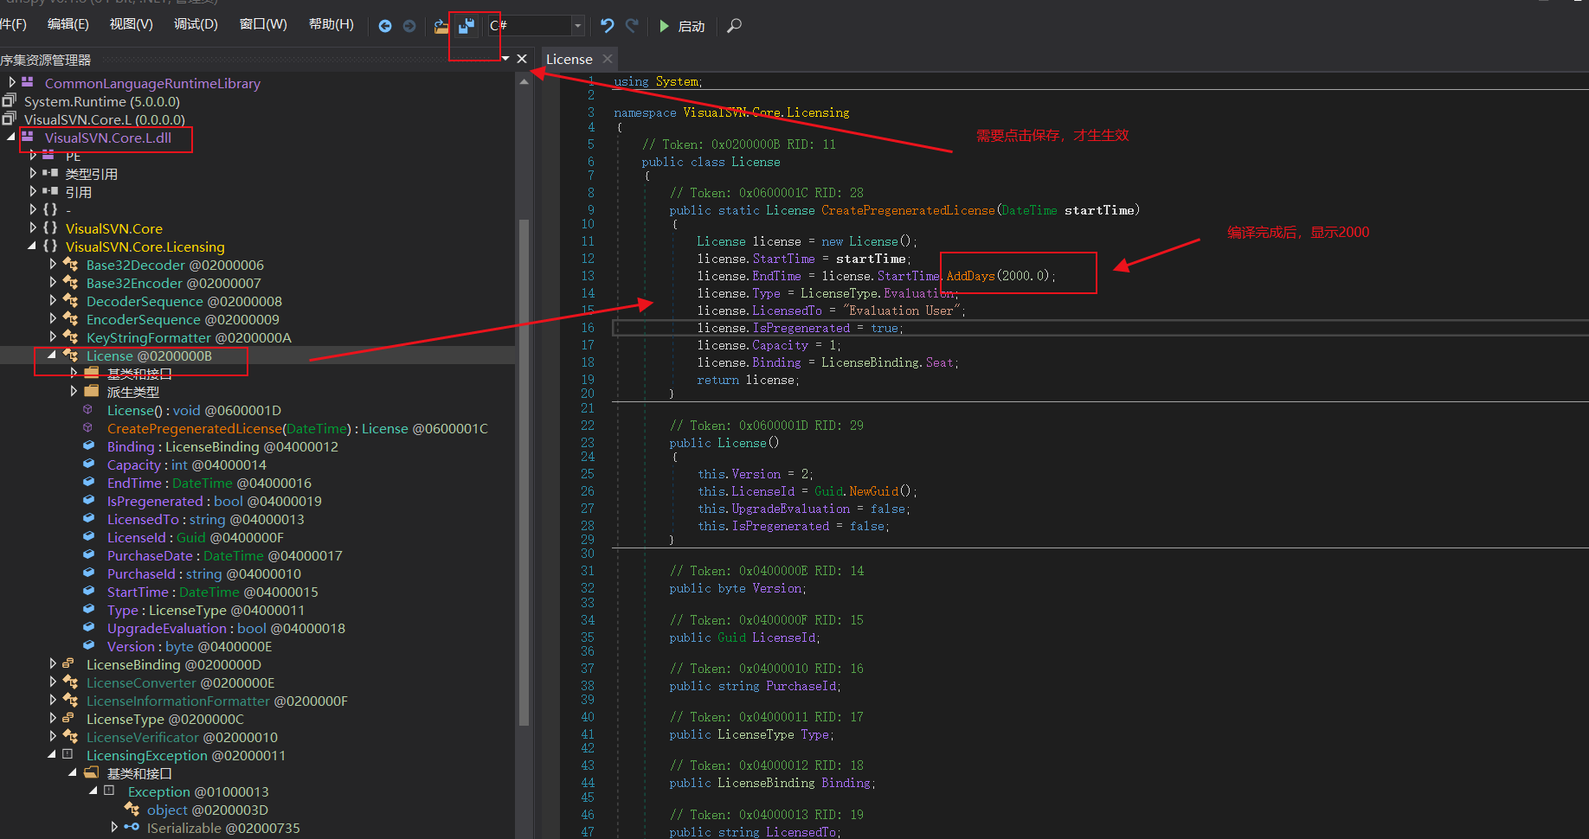The height and width of the screenshot is (839, 1589).
Task: Expand the CommonLanguageRuntimeLibrary node
Action: coord(12,83)
